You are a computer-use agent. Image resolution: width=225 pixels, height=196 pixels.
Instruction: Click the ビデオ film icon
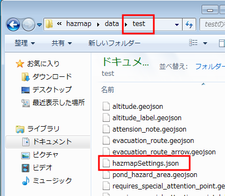click(x=26, y=168)
